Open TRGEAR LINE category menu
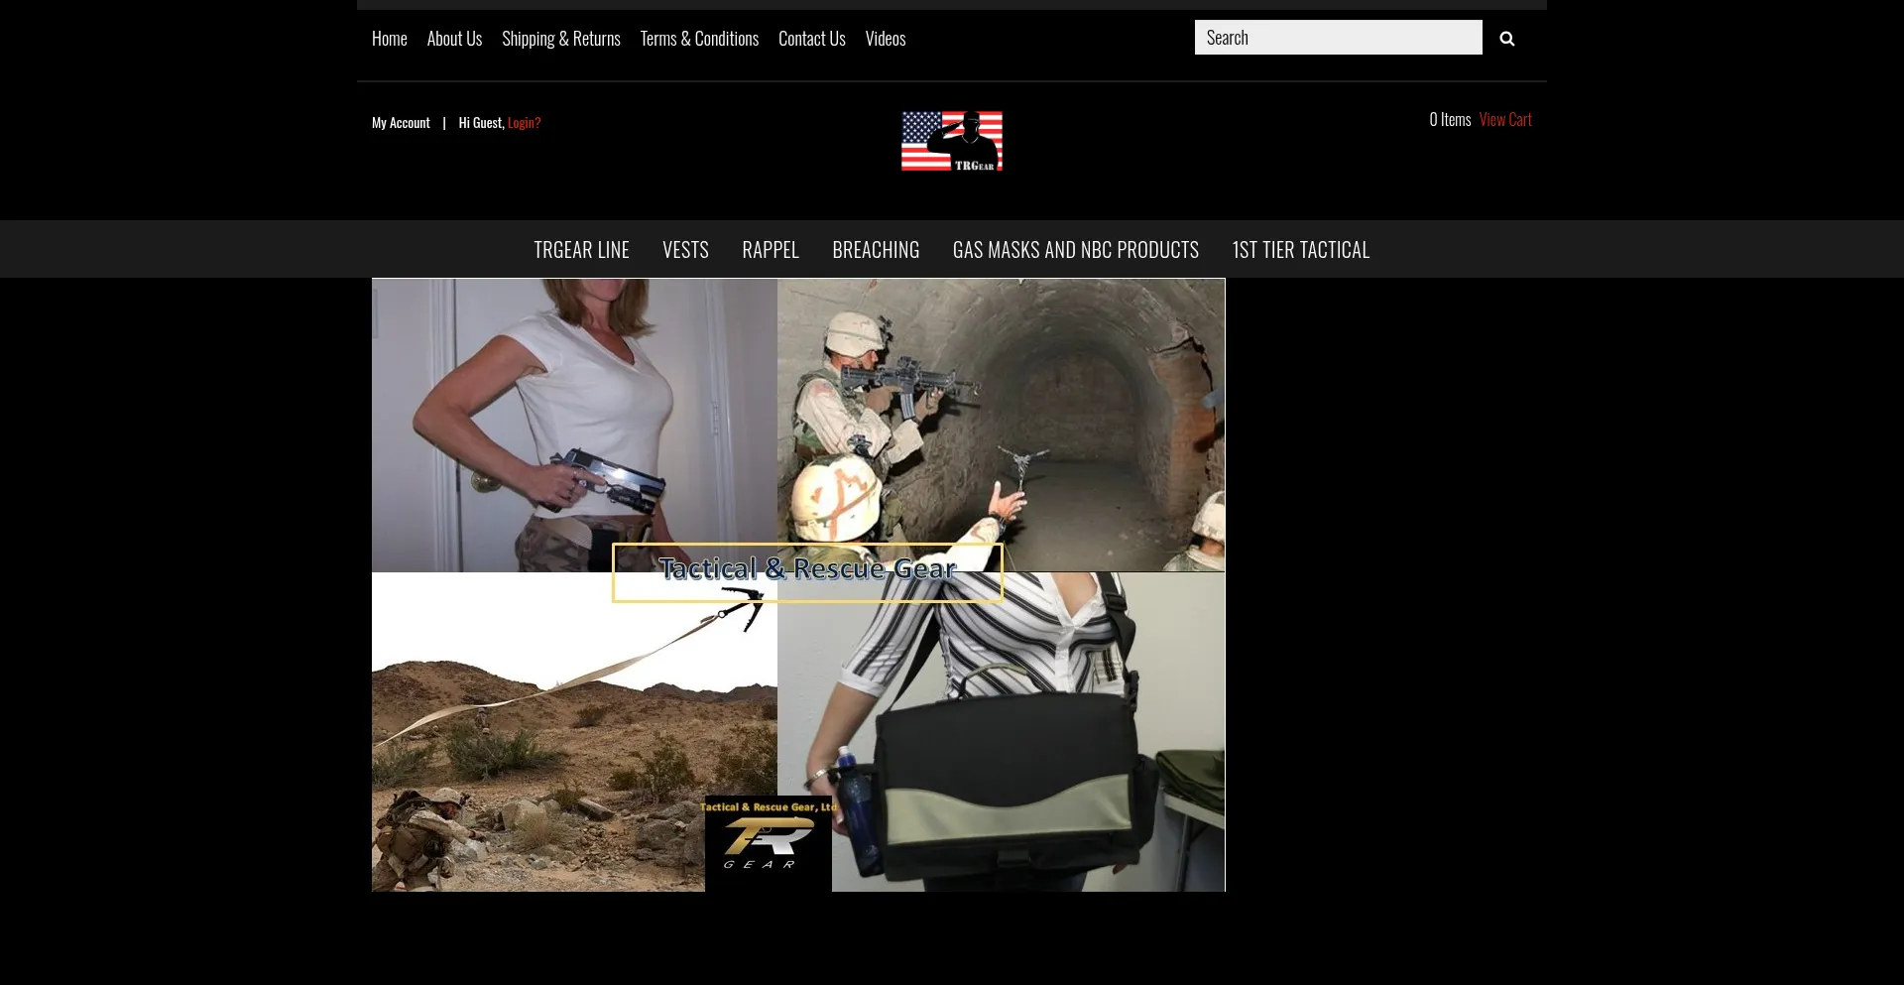Image resolution: width=1904 pixels, height=985 pixels. pyautogui.click(x=581, y=250)
